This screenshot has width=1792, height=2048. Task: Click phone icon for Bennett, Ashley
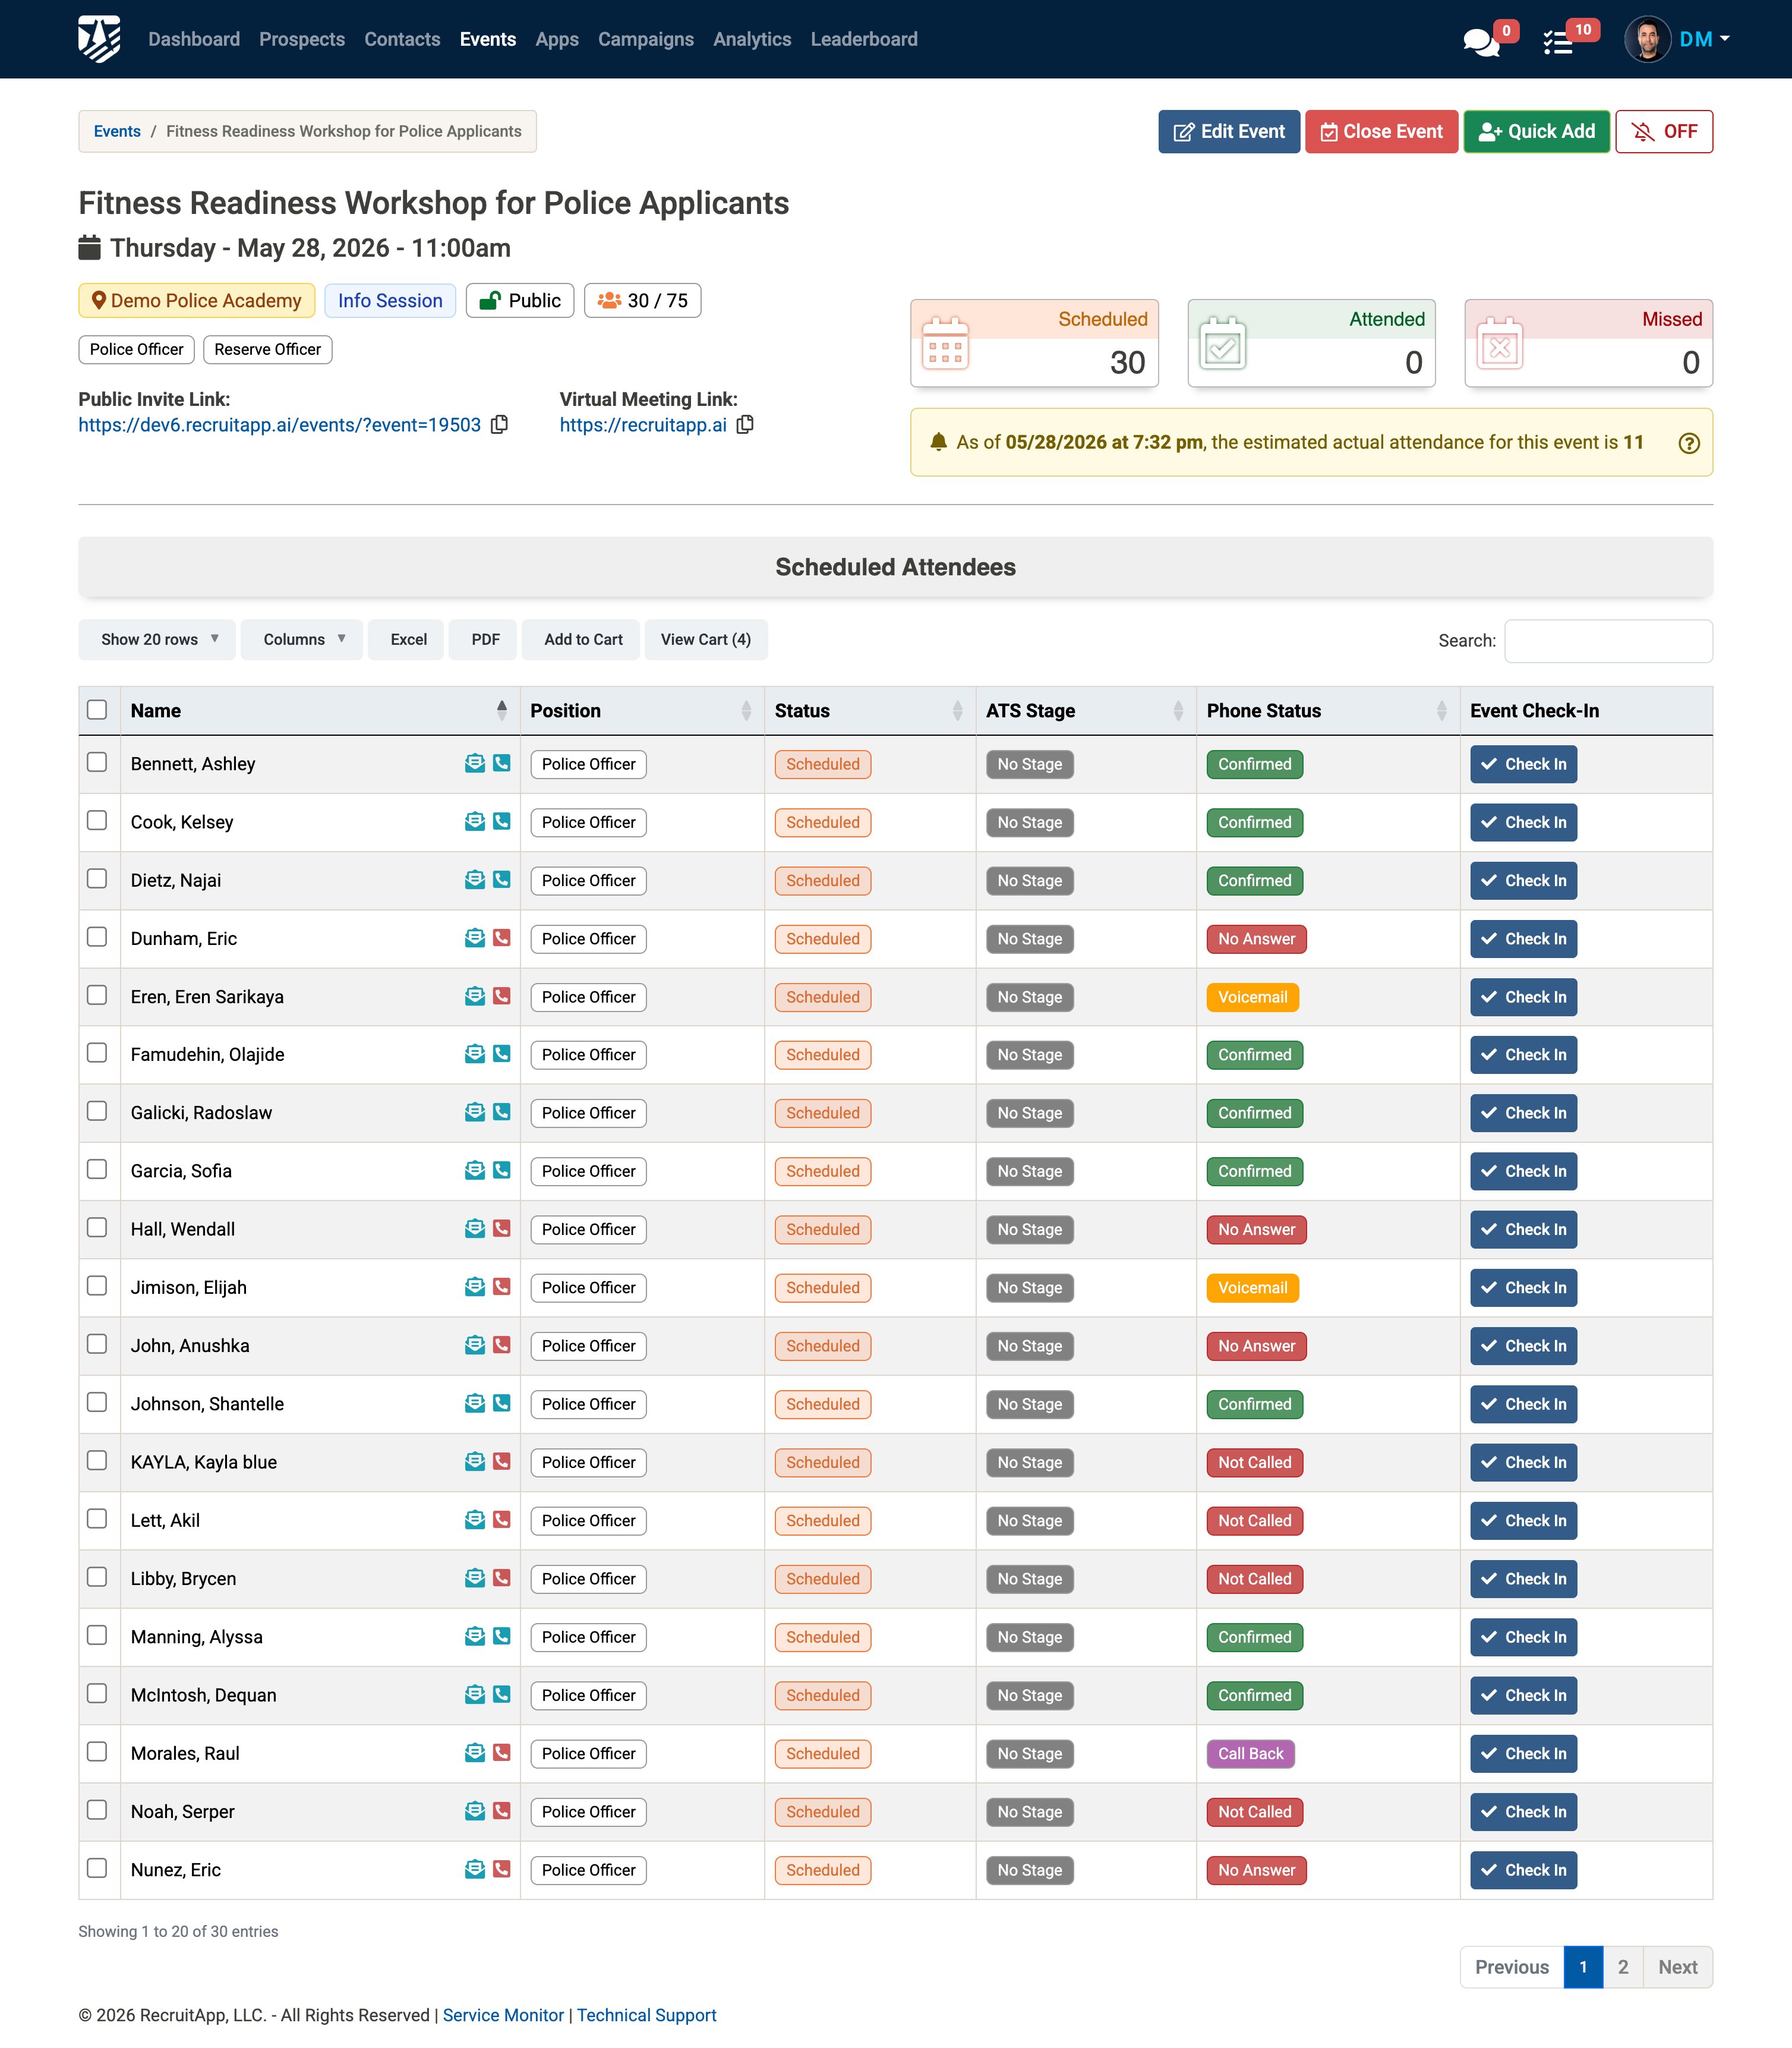(x=502, y=763)
